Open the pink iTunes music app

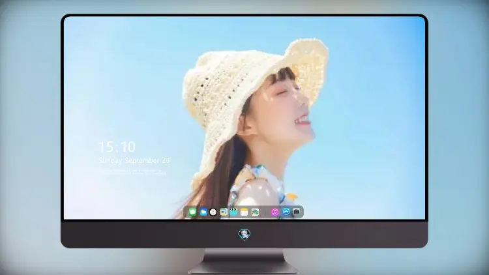click(274, 212)
